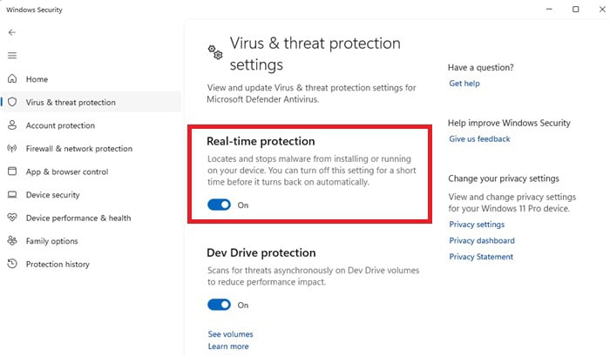The height and width of the screenshot is (356, 610).
Task: Click the Protection history clock icon
Action: click(x=12, y=264)
